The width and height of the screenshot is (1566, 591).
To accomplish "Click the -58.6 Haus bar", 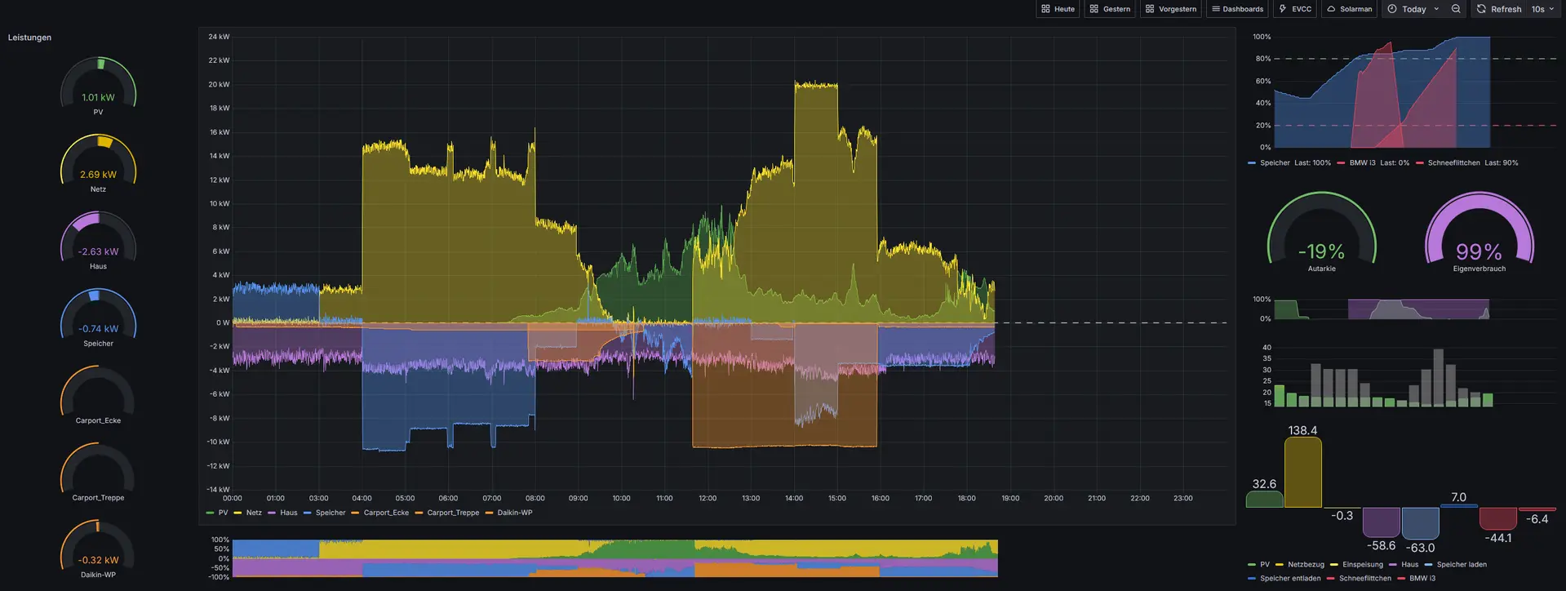I will coord(1381,522).
